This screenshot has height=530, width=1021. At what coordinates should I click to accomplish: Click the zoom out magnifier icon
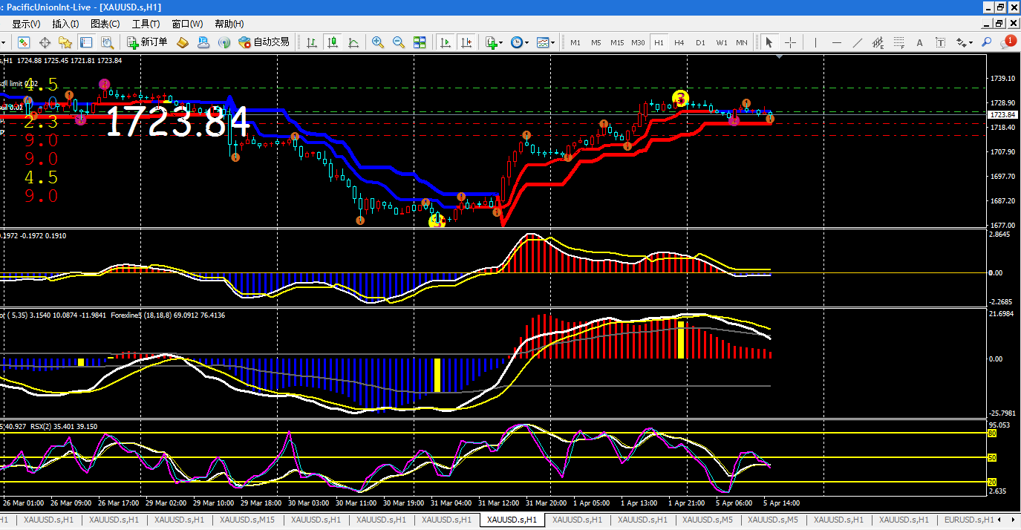pyautogui.click(x=398, y=42)
